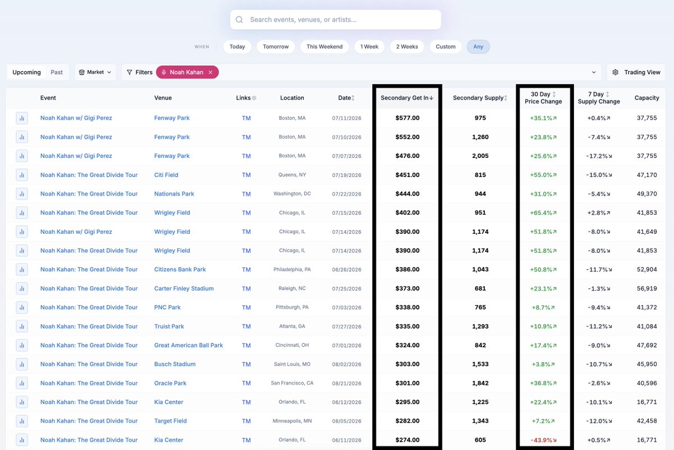
Task: Select the 2 Weeks date filter
Action: pos(407,47)
